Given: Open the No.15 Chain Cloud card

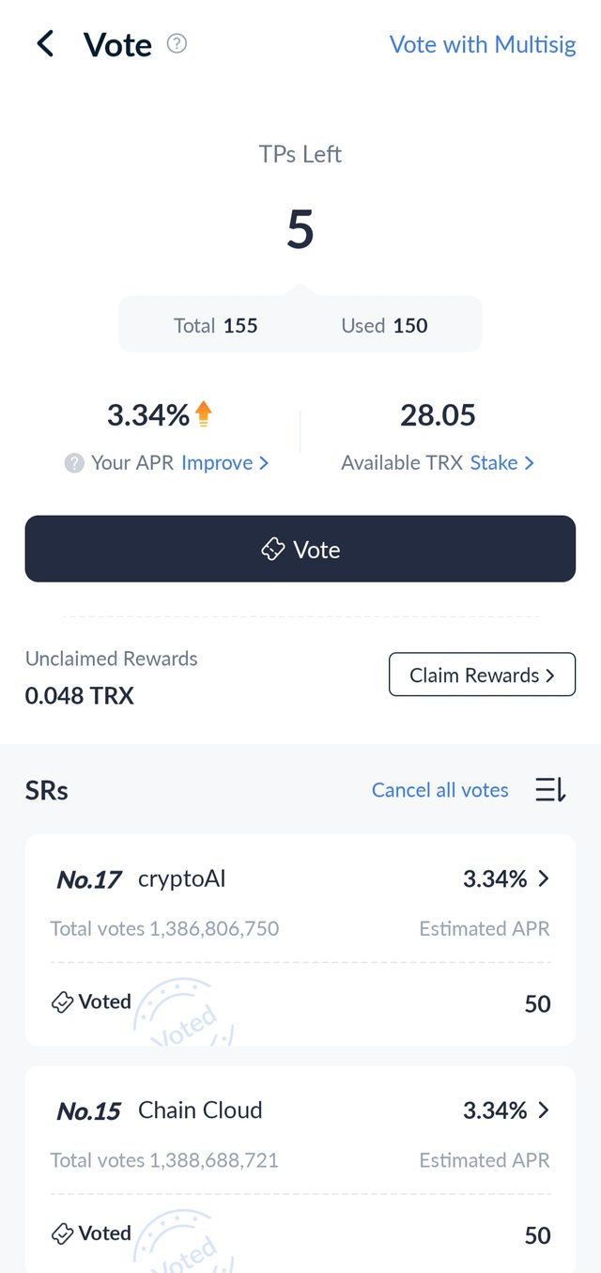Looking at the screenshot, I should point(300,1170).
